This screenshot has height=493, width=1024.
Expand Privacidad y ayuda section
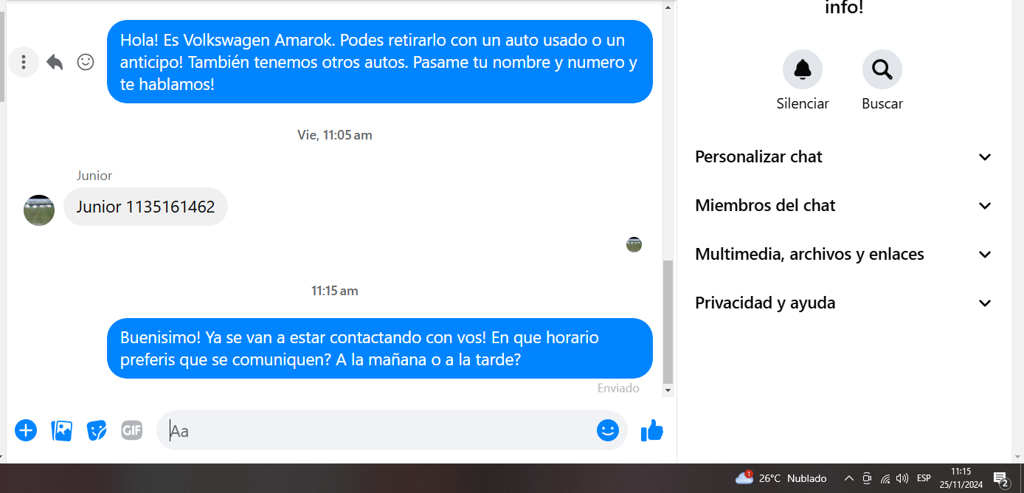pos(843,303)
